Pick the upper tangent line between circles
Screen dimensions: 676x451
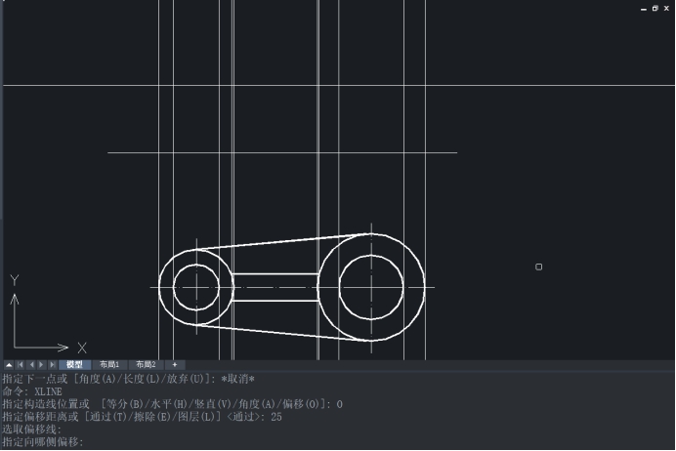coord(283,240)
